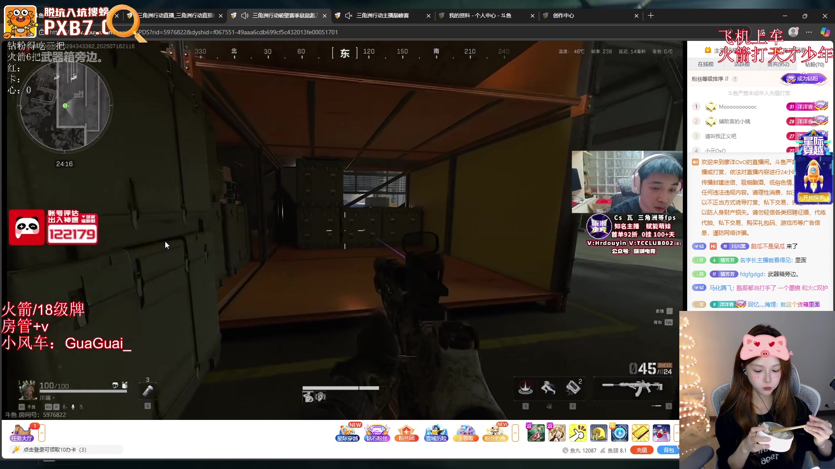The image size is (835, 469).
Task: Expand the activity icons chevron after 粉丝钓鱼
Action: tap(515, 433)
